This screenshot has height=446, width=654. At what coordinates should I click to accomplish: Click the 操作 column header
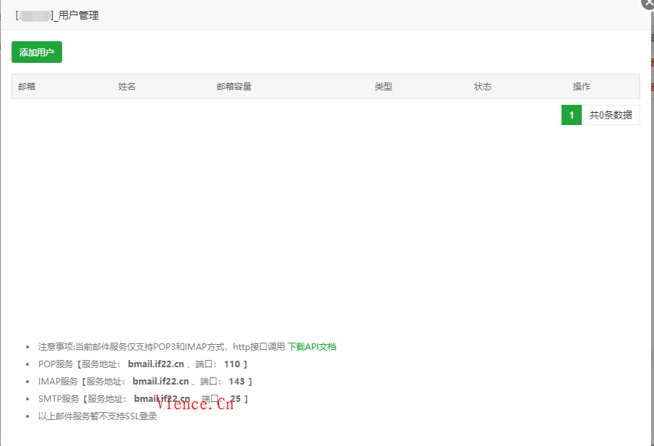tap(582, 85)
